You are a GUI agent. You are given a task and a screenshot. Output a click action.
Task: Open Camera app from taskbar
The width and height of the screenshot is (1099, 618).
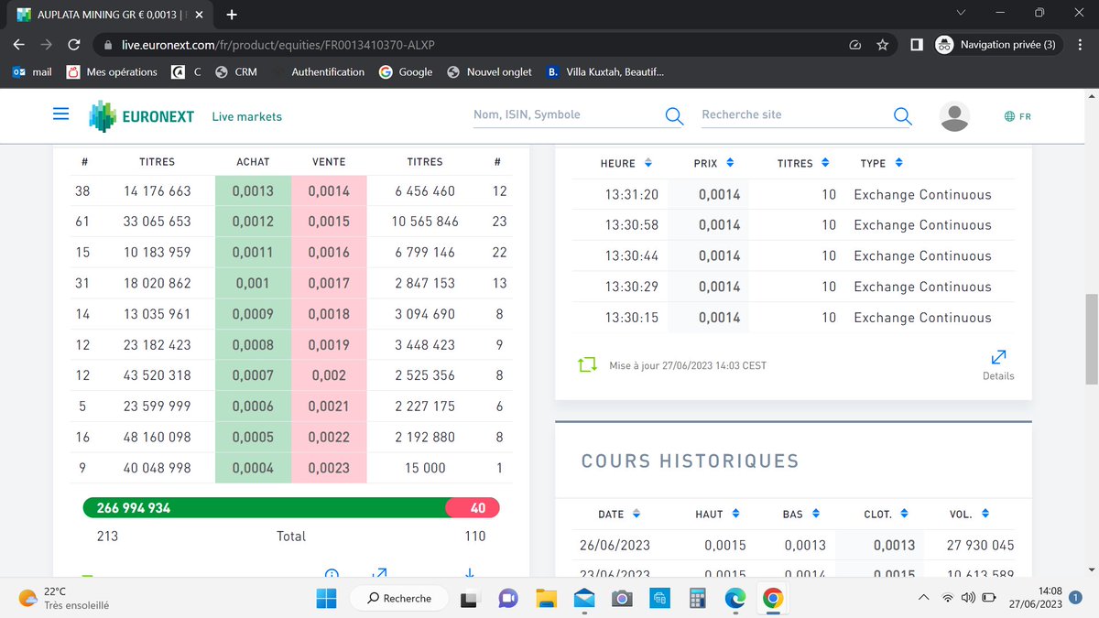(x=622, y=599)
